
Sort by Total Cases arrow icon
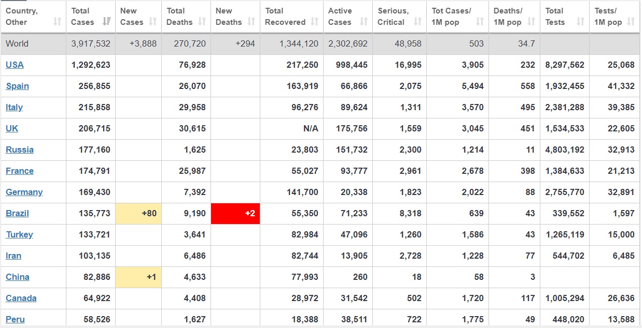tap(107, 22)
